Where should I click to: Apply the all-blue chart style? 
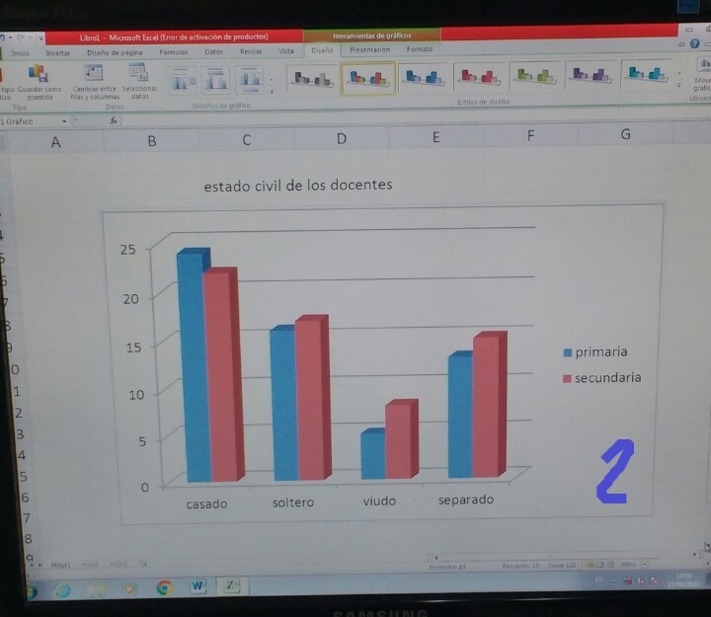(424, 77)
